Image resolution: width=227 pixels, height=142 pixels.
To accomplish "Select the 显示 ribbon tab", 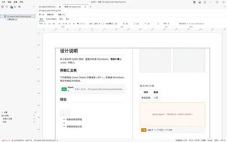I will click(61, 19).
